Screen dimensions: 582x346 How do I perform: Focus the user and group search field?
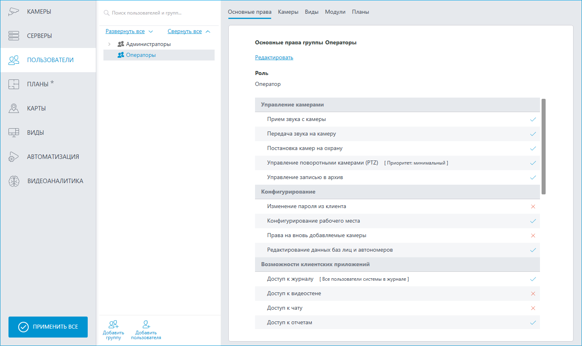[x=160, y=13]
